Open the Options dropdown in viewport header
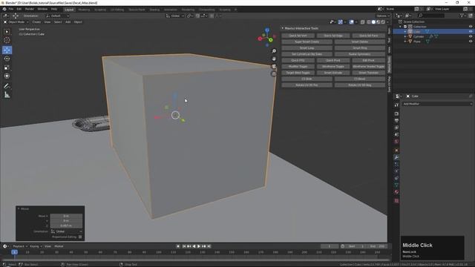This screenshot has height=267, width=475. [x=383, y=16]
